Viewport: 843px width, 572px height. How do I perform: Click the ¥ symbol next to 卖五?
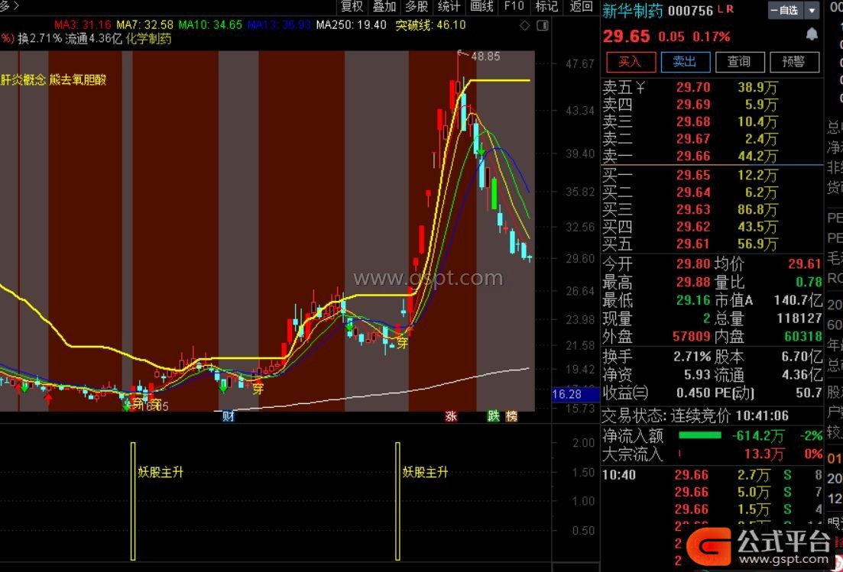click(640, 86)
